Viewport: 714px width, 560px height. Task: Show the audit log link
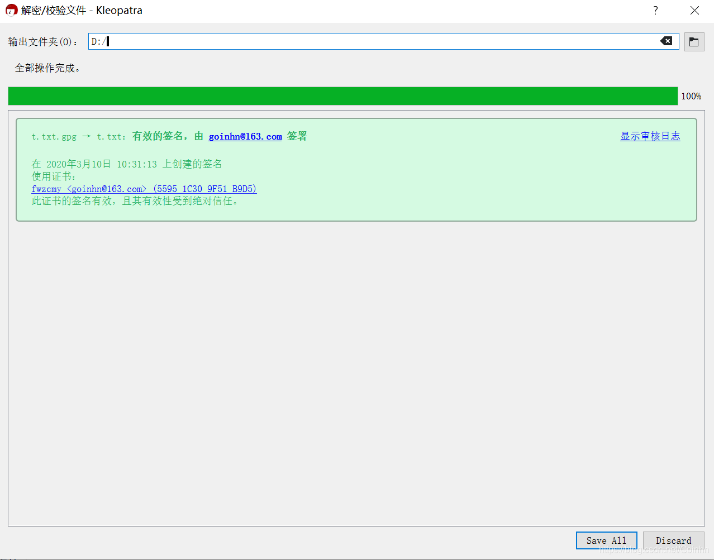[x=650, y=136]
